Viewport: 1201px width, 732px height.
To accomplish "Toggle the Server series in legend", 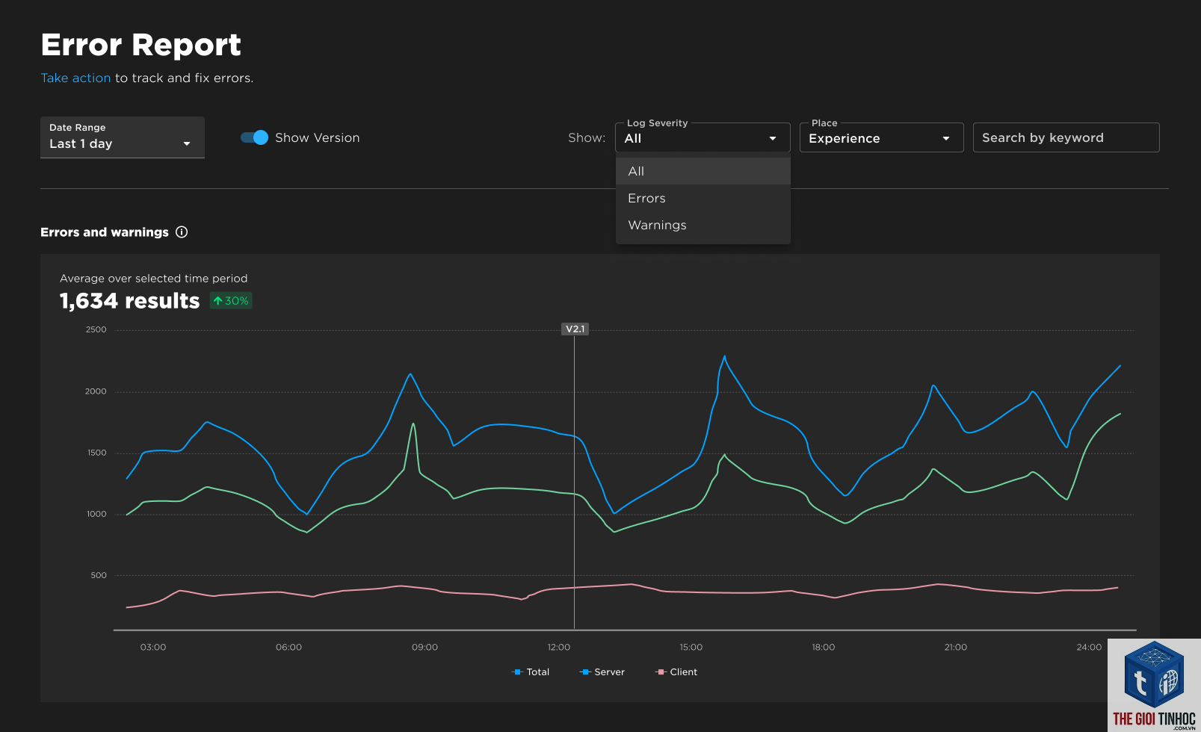I will point(602,672).
